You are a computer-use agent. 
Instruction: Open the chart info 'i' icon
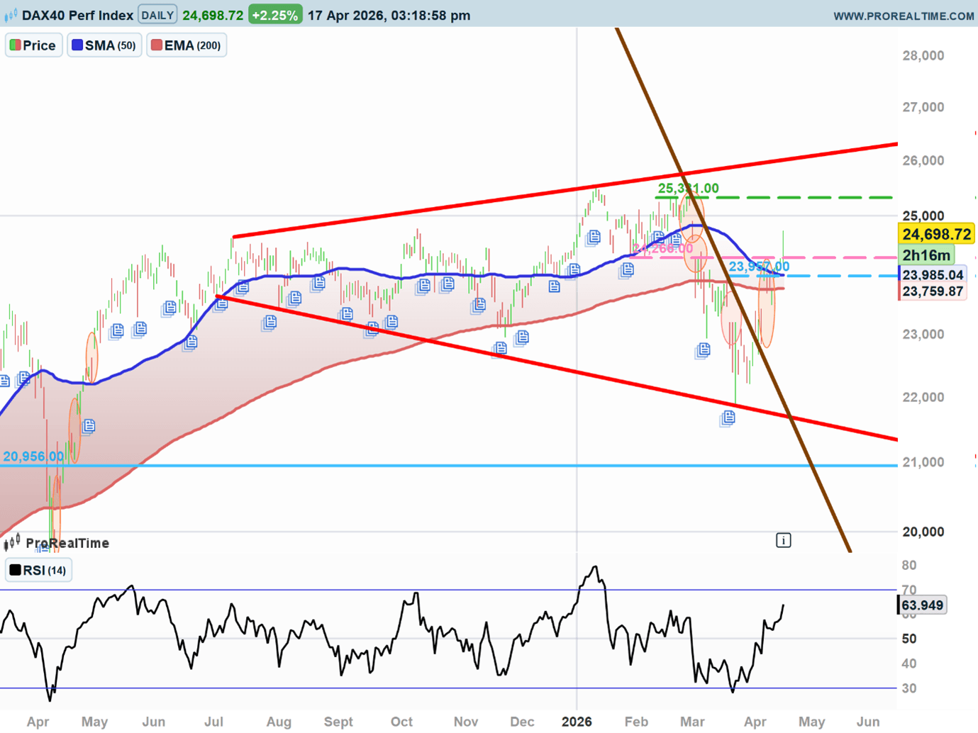(783, 541)
